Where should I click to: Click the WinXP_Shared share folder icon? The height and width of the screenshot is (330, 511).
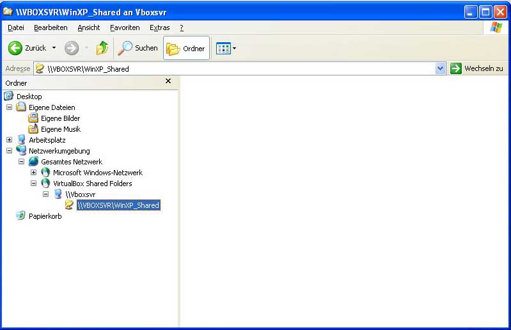click(69, 205)
